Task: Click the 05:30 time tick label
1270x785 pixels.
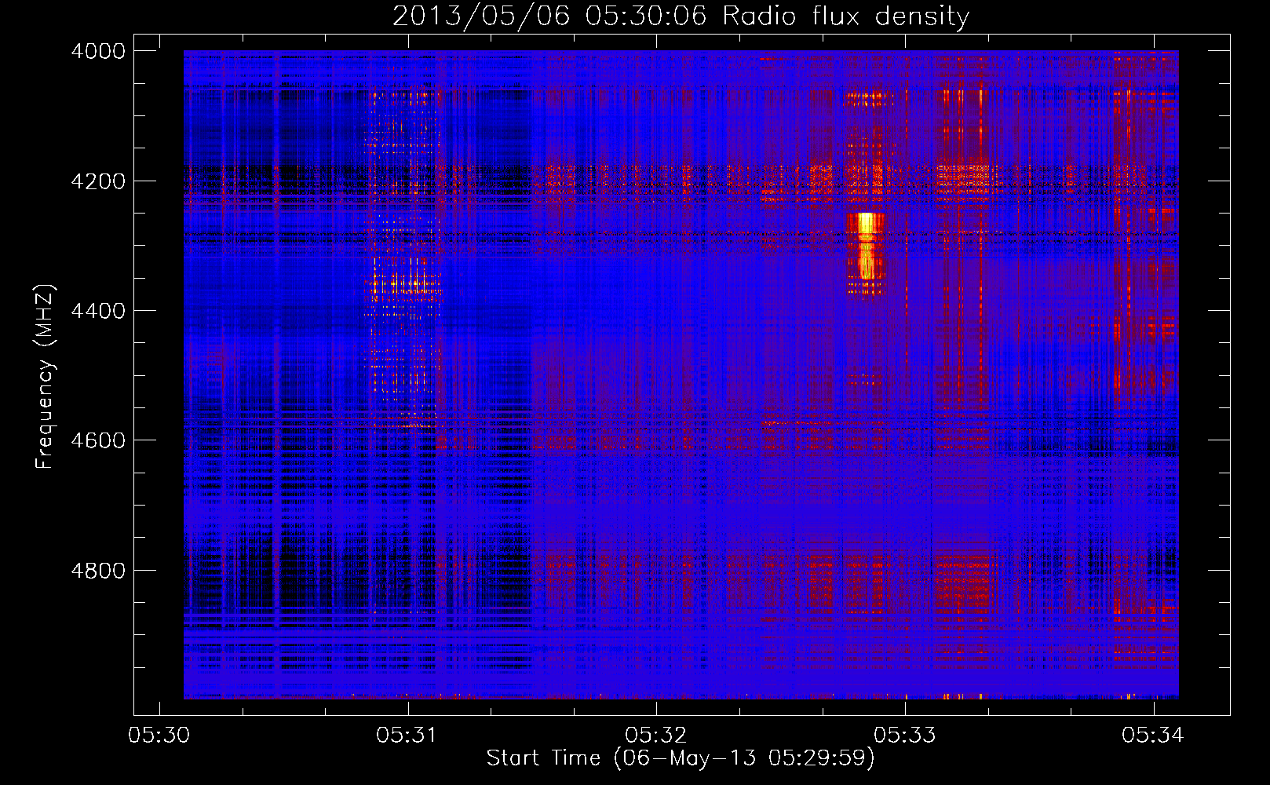Action: pos(159,735)
